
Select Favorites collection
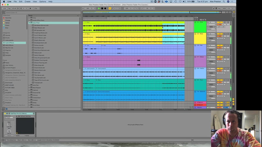coord(8,18)
